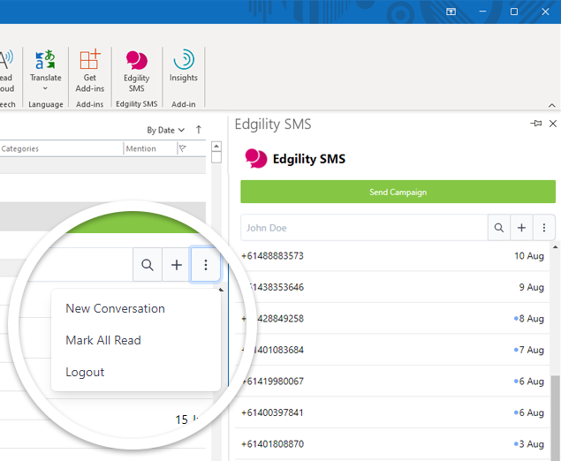The image size is (561, 461).
Task: Pin the Edgility SMS pane
Action: click(535, 124)
